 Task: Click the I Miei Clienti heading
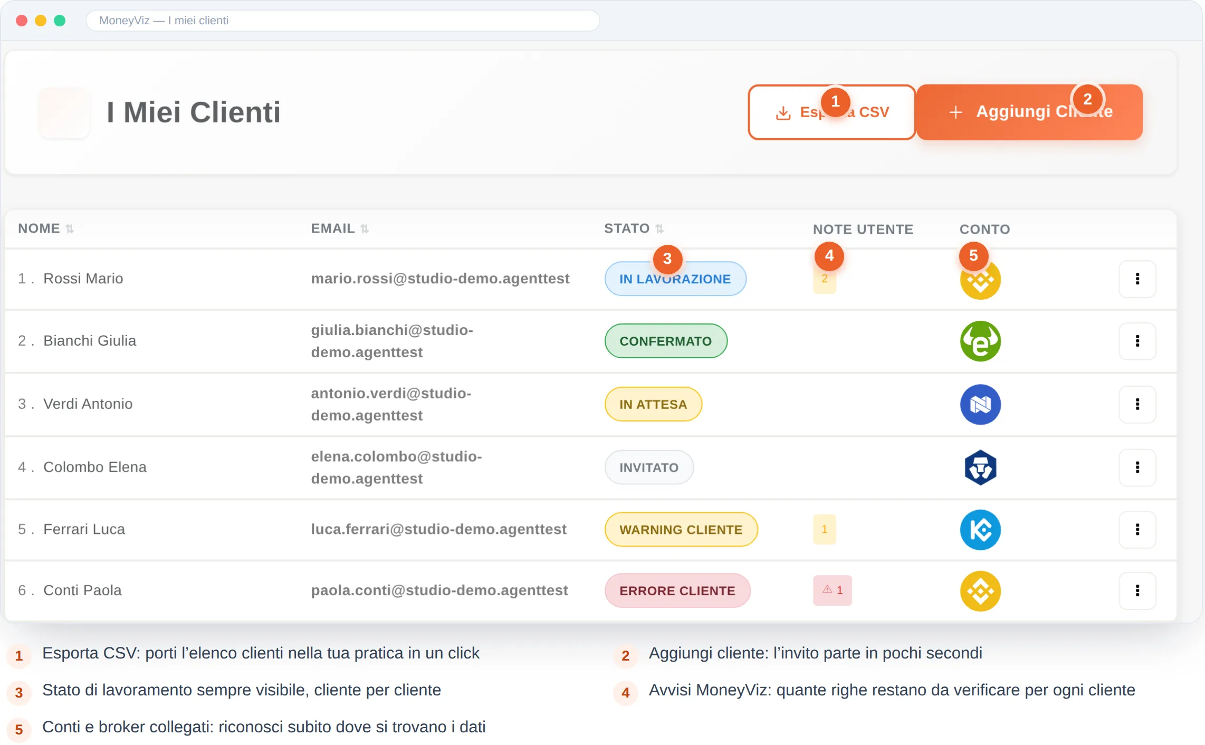(x=194, y=112)
